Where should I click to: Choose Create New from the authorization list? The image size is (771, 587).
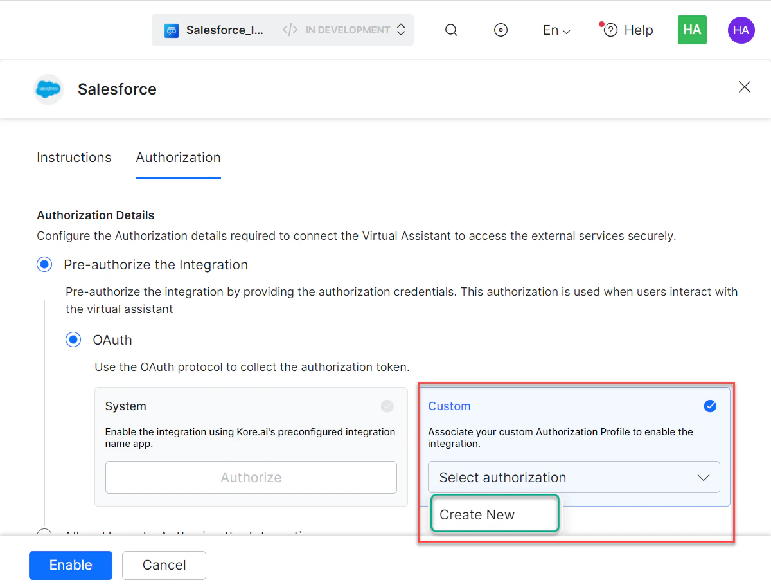[495, 514]
